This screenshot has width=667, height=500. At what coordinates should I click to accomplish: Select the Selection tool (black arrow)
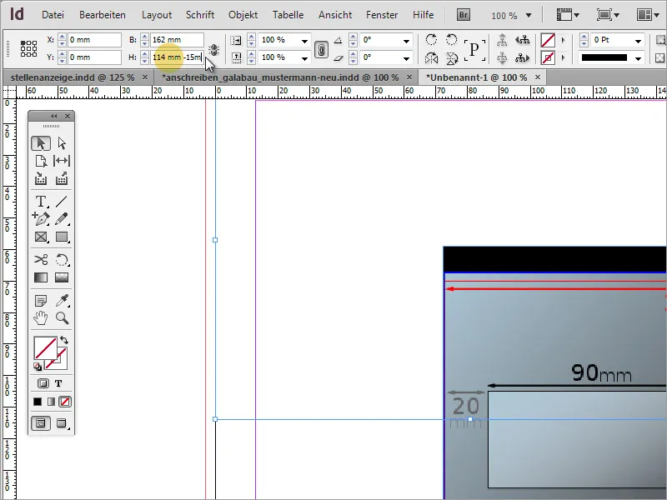click(41, 143)
